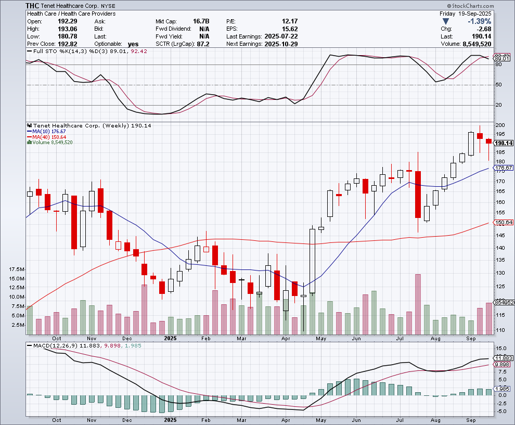Click the tallest red volume bar in July
The image size is (515, 425).
pos(418,304)
